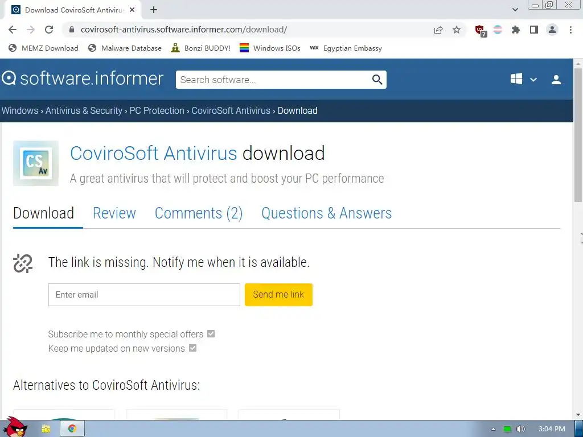
Task: Open the Bonzi BUDDY! bookmark
Action: tap(201, 48)
